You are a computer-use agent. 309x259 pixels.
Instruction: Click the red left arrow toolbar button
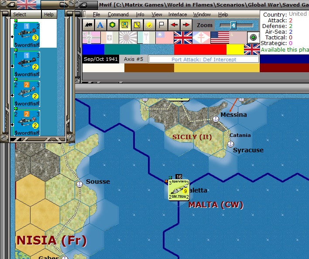pyautogui.click(x=174, y=25)
